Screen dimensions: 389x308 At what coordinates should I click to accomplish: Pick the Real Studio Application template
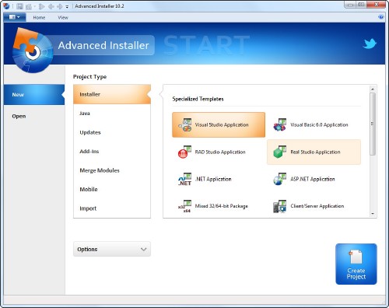314,152
